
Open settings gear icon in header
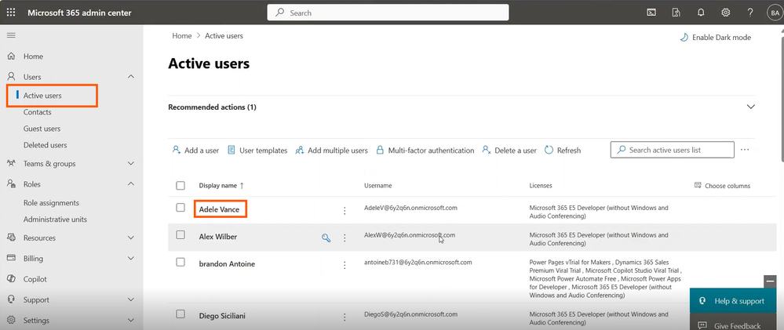point(725,13)
